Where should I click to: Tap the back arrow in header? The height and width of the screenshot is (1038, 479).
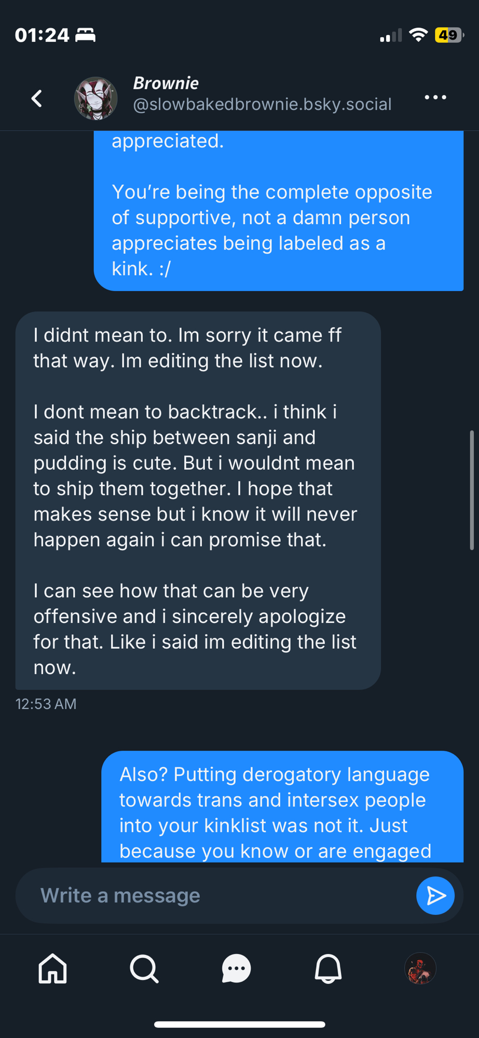(36, 98)
